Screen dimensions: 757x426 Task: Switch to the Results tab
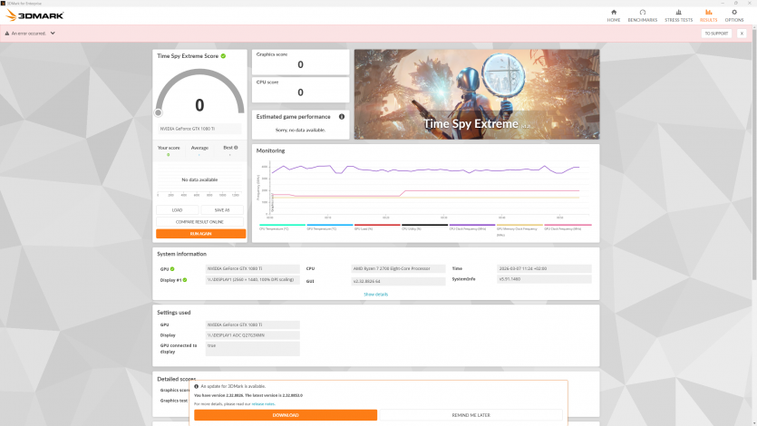click(x=708, y=15)
